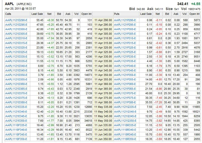This screenshot has width=202, height=143.
Task: Click the AAPL1121D345-E call contract
Action: point(16,70)
